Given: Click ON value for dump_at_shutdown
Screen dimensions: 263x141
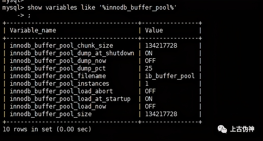Looking at the screenshot, I should 149,53.
